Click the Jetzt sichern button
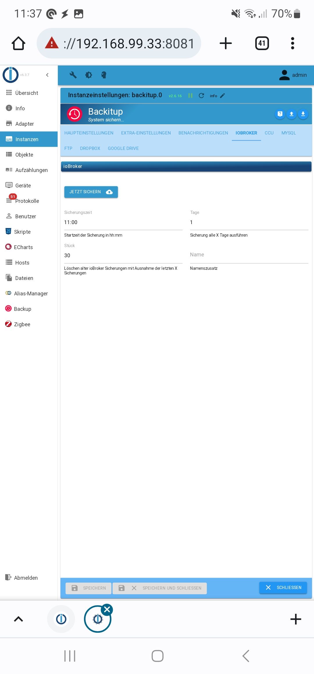The height and width of the screenshot is (674, 314). point(91,192)
